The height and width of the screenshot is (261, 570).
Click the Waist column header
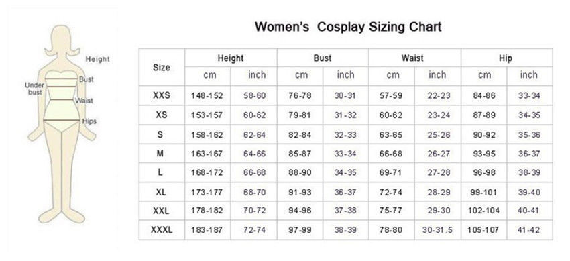tap(412, 58)
